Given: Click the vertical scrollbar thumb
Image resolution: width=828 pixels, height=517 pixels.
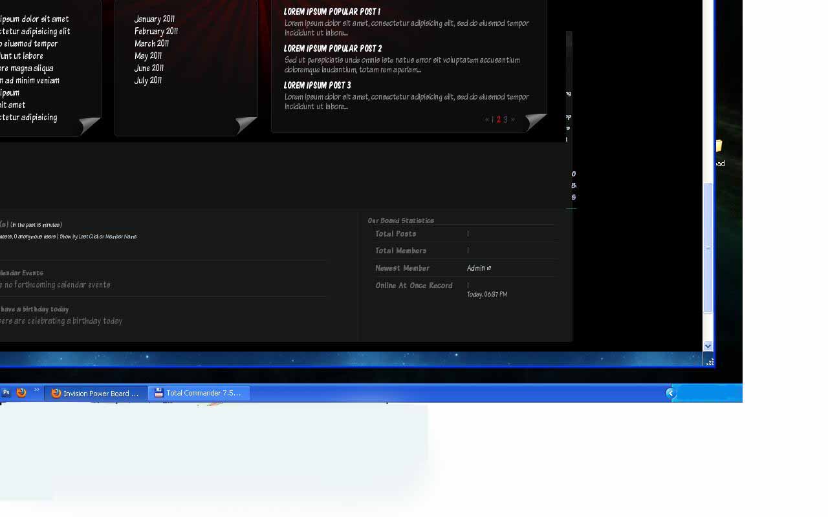Looking at the screenshot, I should (x=708, y=248).
